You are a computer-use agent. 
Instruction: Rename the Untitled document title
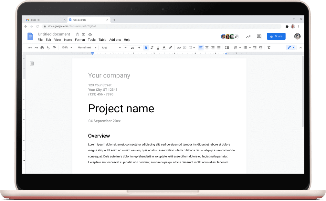[54, 34]
